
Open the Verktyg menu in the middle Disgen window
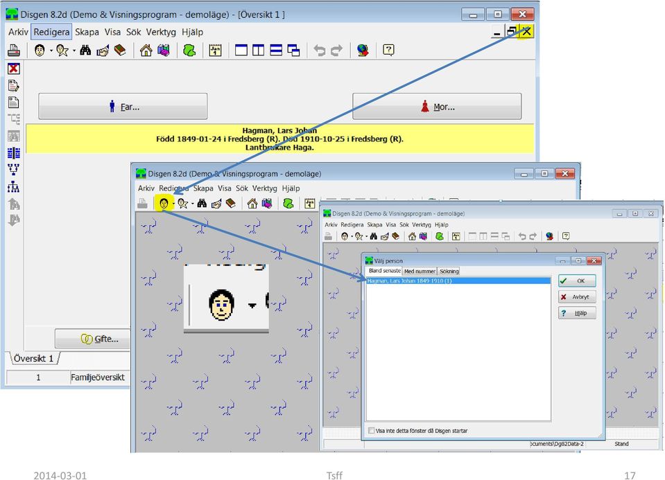[265, 188]
